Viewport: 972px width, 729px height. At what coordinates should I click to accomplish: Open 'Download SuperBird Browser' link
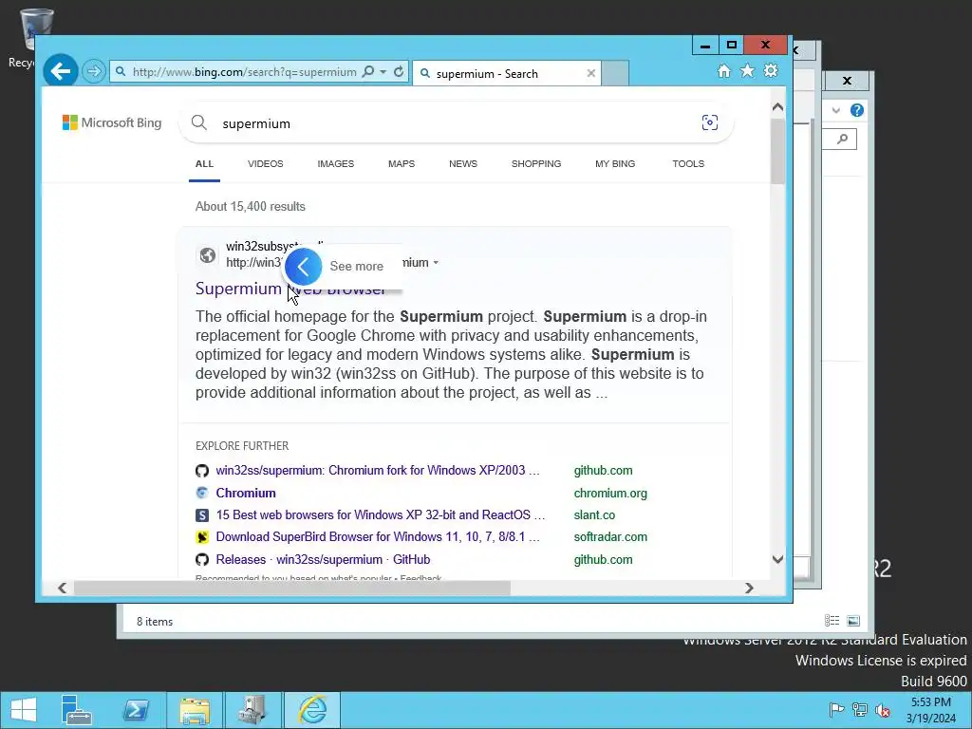coord(378,537)
